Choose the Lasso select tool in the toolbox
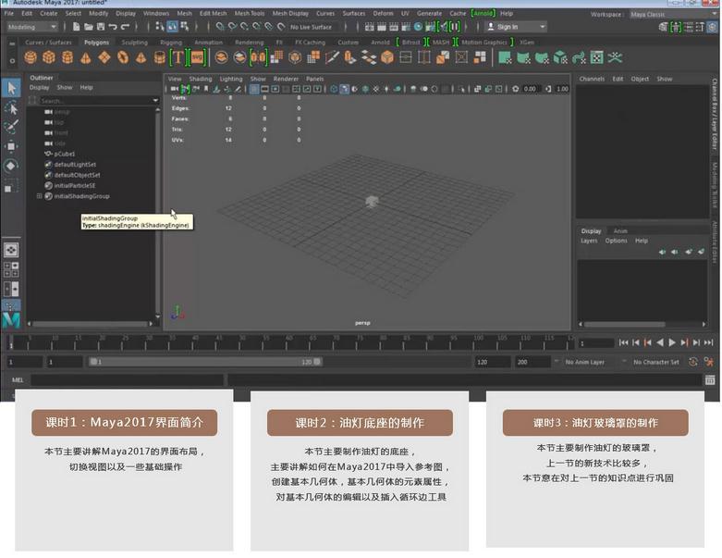The width and height of the screenshot is (722, 558). point(11,108)
